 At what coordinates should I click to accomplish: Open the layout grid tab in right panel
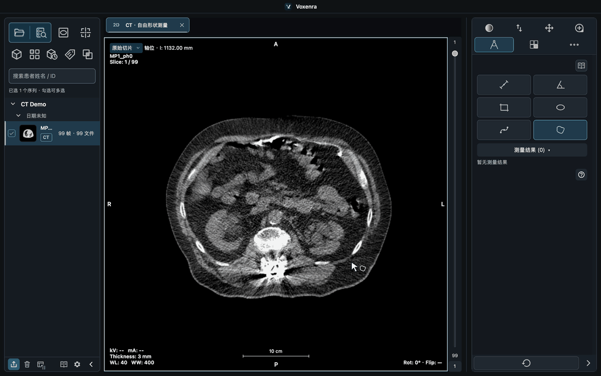[534, 45]
